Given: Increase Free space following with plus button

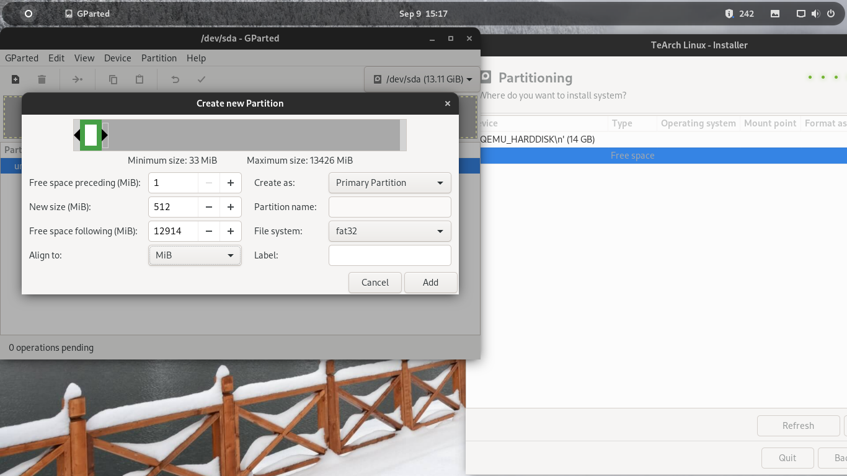Looking at the screenshot, I should tap(230, 231).
